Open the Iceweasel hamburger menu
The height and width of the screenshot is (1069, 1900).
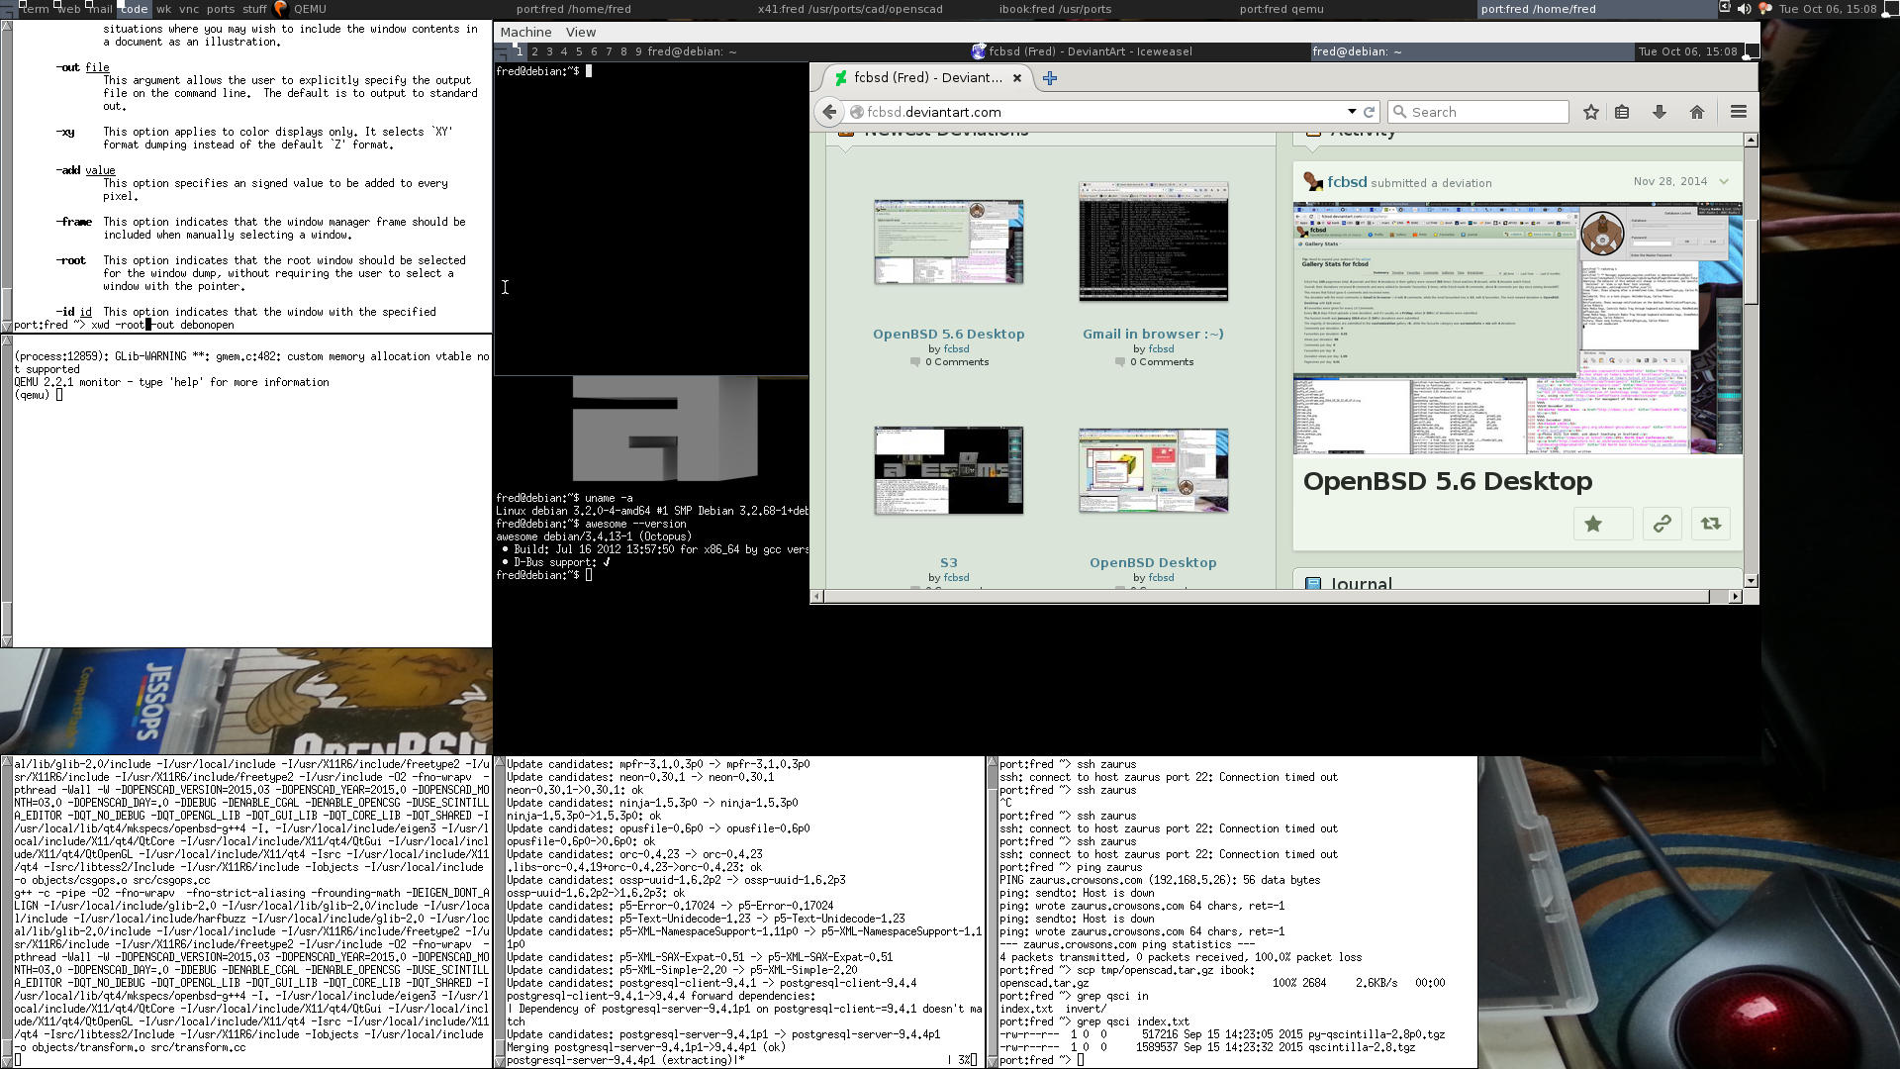point(1738,111)
